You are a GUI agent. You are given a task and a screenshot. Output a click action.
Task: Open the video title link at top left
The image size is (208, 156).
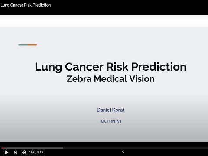pyautogui.click(x=26, y=5)
